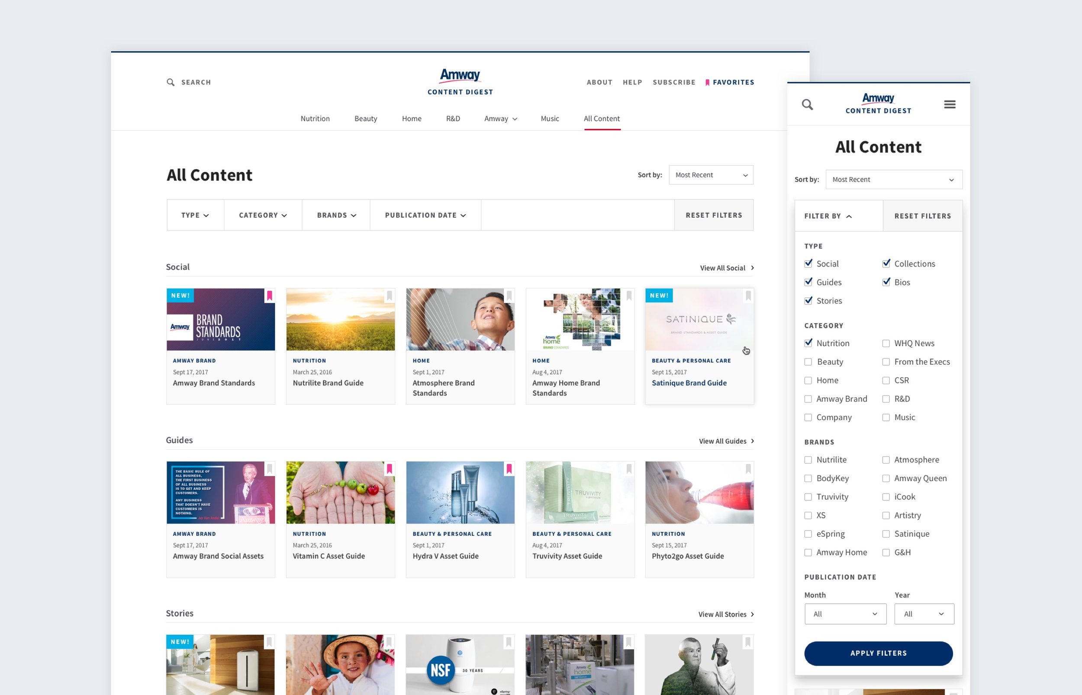Screen dimensions: 1082x695
Task: Expand the CATEGORY filter dropdown
Action: [263, 215]
